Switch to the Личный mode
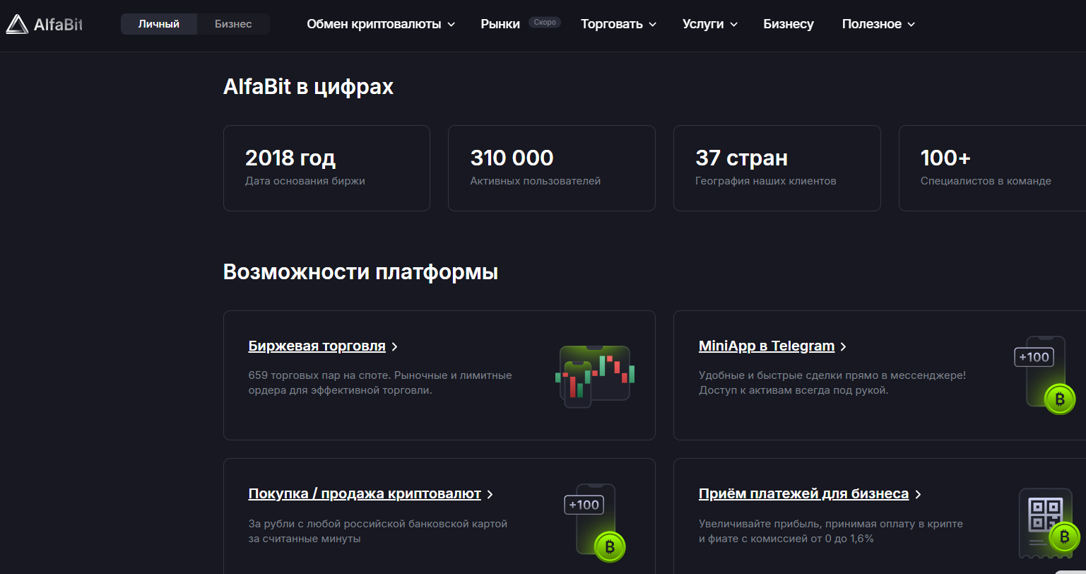Screen dimensions: 1086x574 [x=159, y=24]
